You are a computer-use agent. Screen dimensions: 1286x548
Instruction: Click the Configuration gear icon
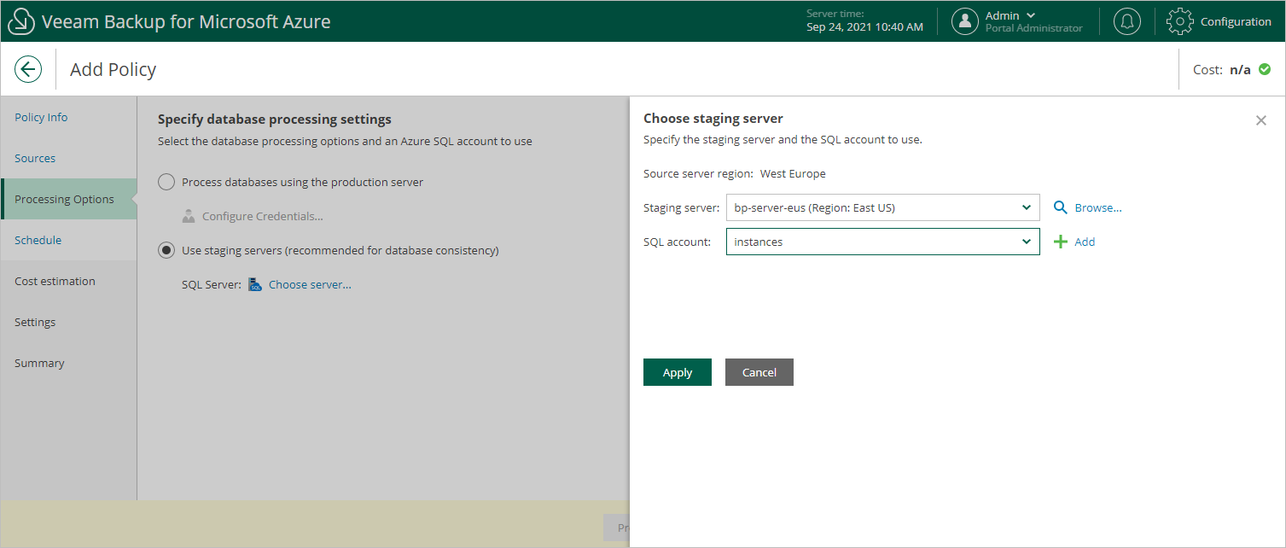[1179, 21]
